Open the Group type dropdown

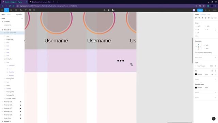[x=197, y=23]
